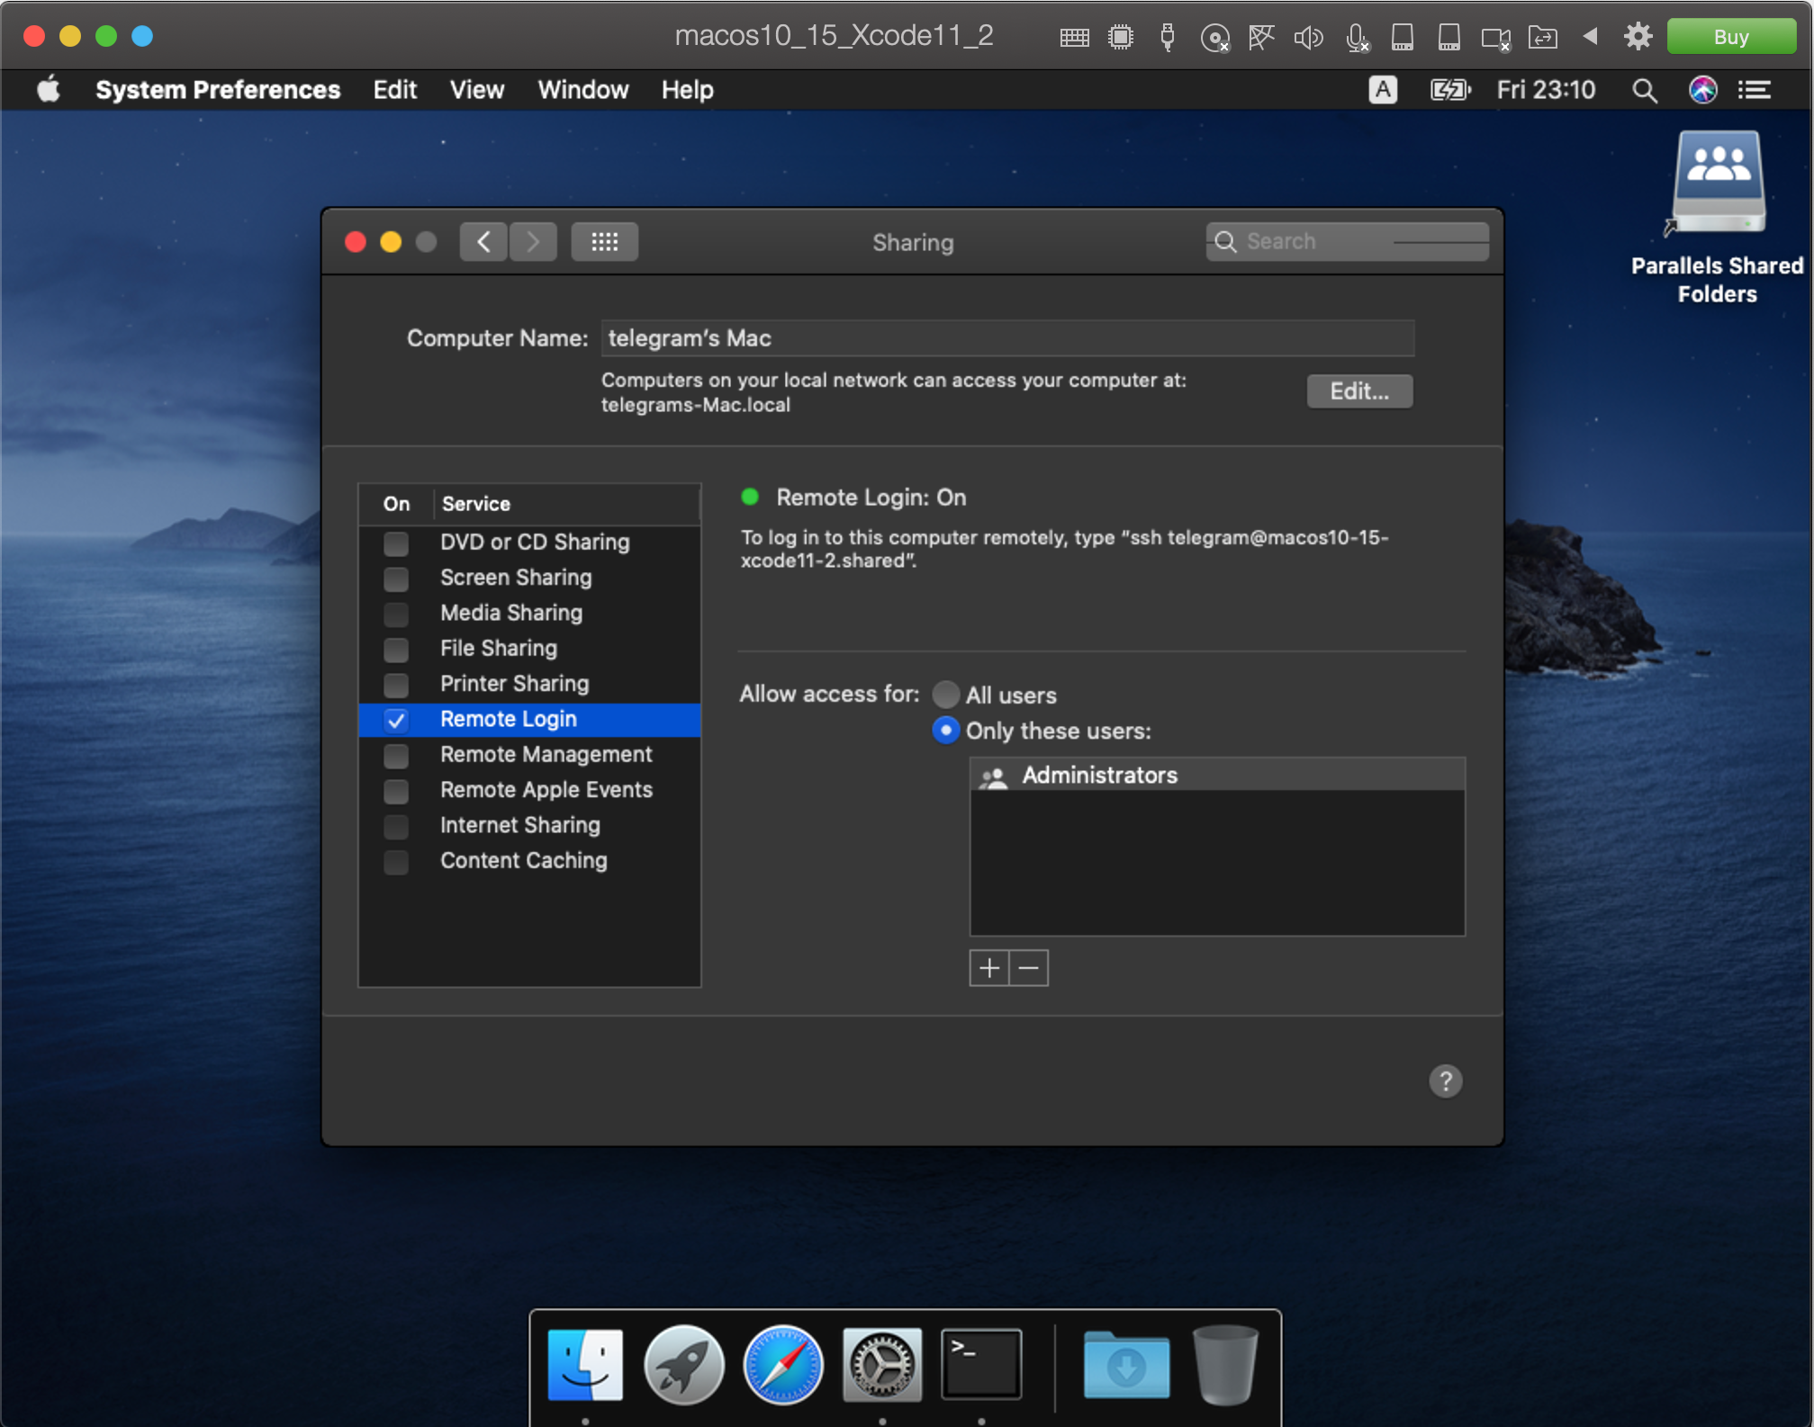Enable the Screen Sharing checkbox

pyautogui.click(x=396, y=579)
